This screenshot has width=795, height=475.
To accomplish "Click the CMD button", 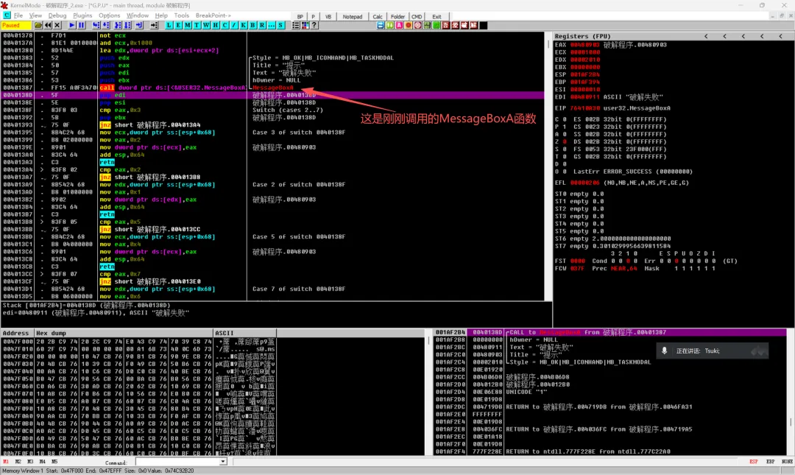I will (x=417, y=17).
